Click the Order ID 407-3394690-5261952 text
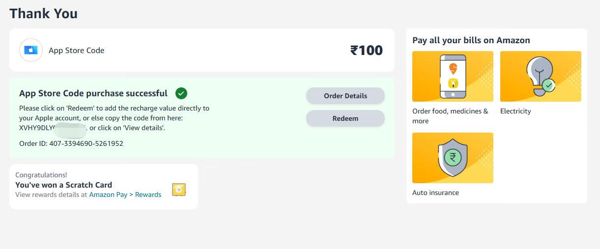This screenshot has width=600, height=249. [x=71, y=143]
